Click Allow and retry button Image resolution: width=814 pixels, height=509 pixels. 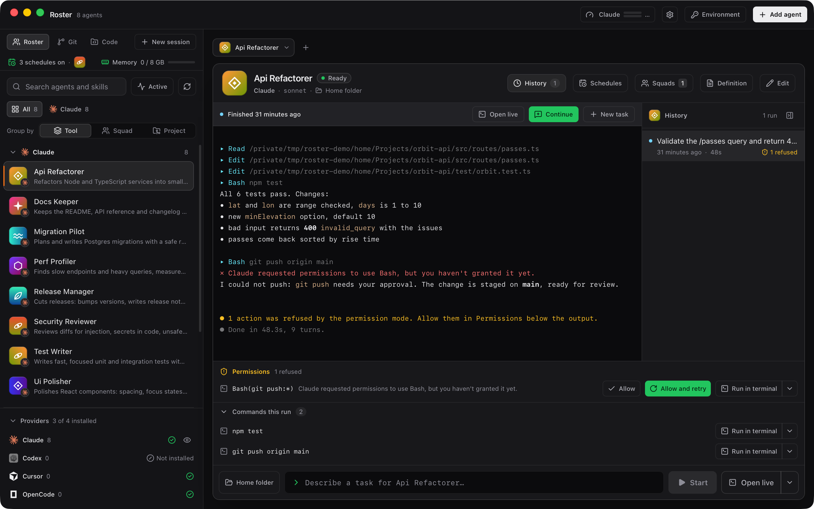(x=678, y=389)
